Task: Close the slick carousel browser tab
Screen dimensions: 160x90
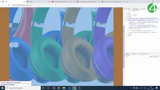Action: click(124, 2)
